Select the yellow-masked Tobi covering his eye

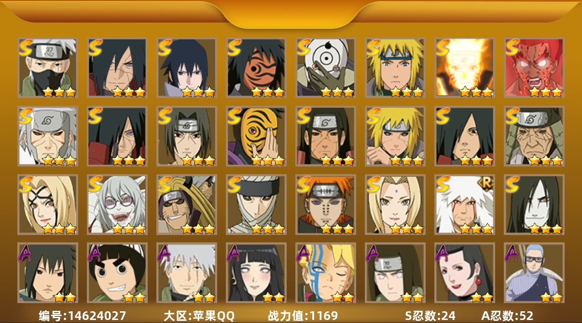click(x=256, y=136)
